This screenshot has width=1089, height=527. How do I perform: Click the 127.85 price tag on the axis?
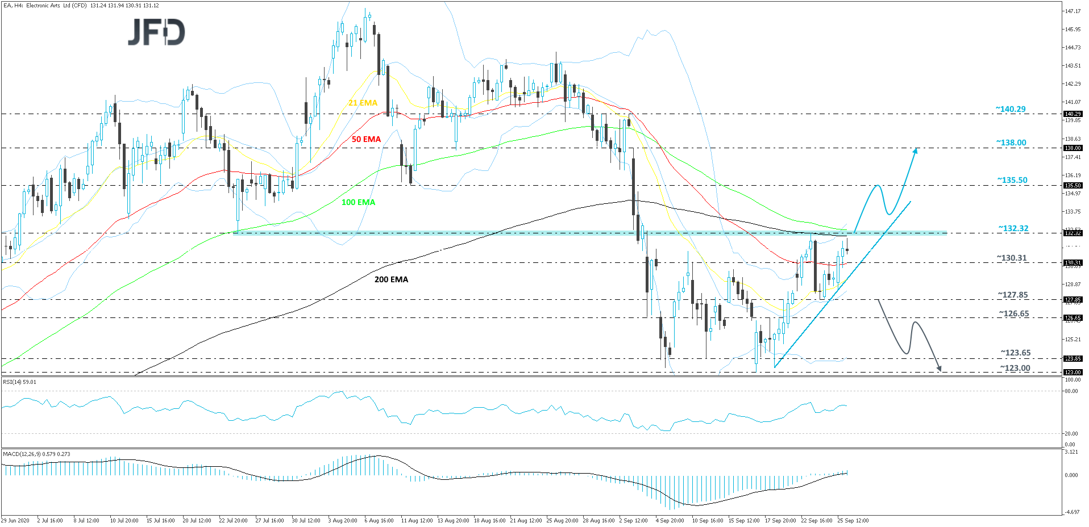(1073, 300)
